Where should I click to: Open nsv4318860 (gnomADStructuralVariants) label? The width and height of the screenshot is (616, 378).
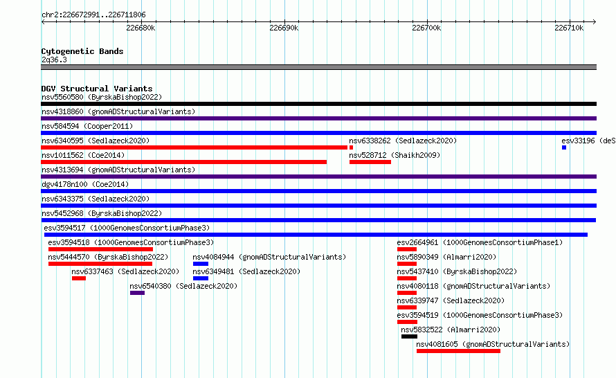click(118, 111)
